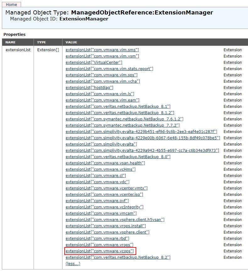Open com.vmware.vcops extension link

[100, 251]
